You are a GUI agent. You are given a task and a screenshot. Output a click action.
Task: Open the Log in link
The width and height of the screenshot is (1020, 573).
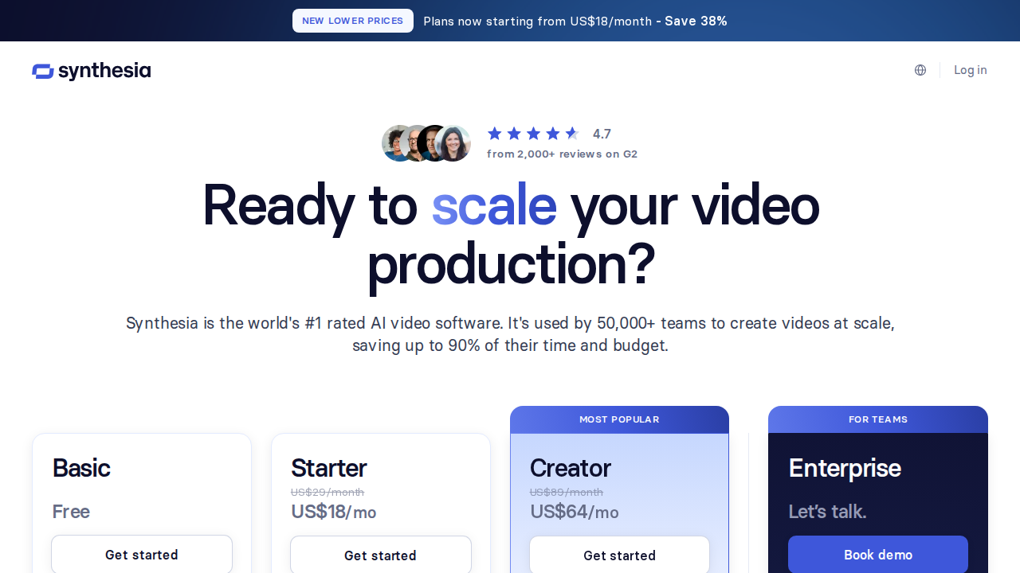click(971, 70)
